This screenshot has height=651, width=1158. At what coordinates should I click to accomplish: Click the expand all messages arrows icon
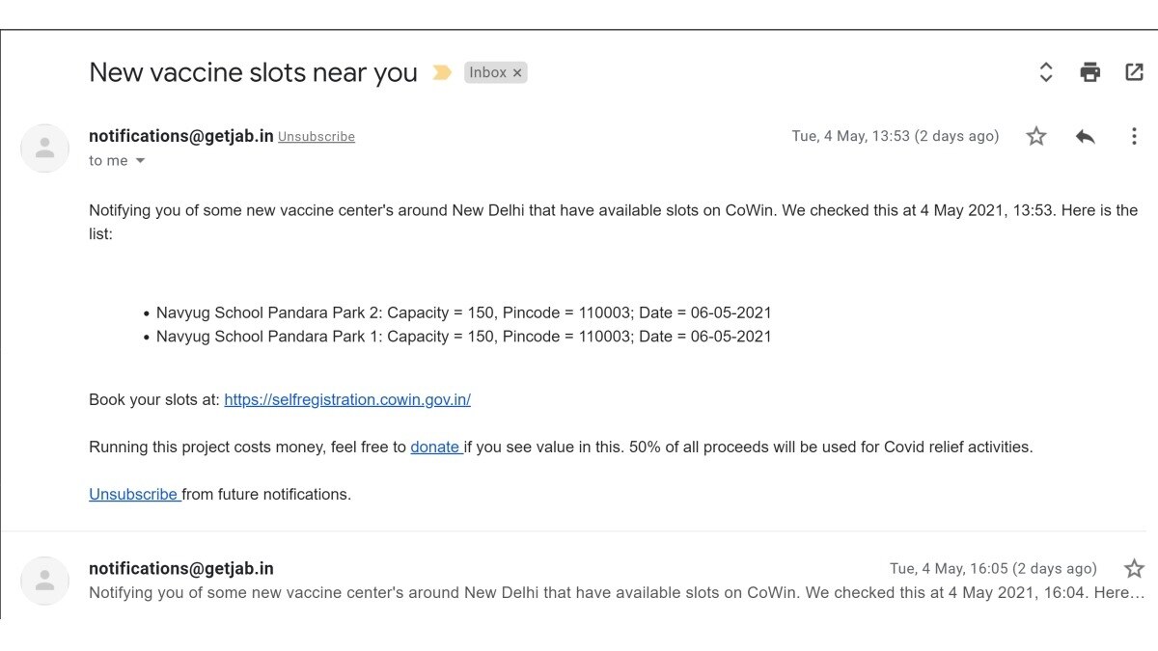coord(1045,72)
